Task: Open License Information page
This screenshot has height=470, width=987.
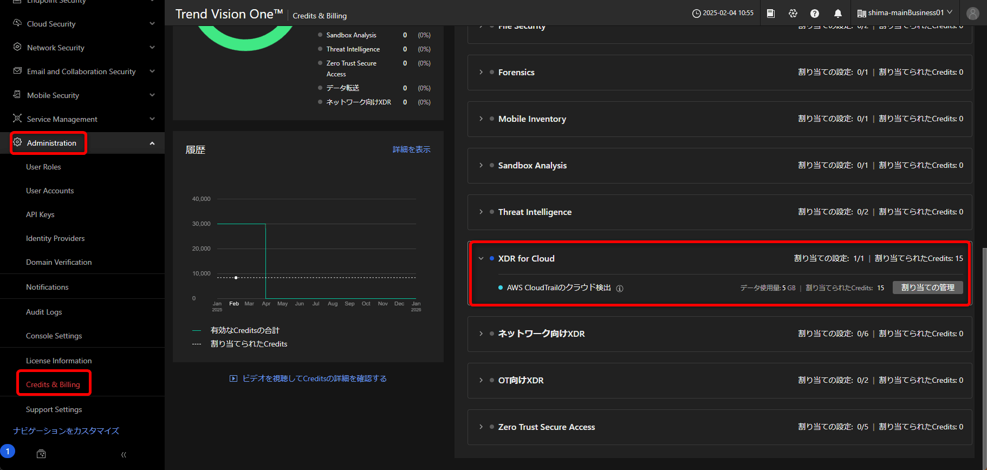Action: pyautogui.click(x=59, y=361)
